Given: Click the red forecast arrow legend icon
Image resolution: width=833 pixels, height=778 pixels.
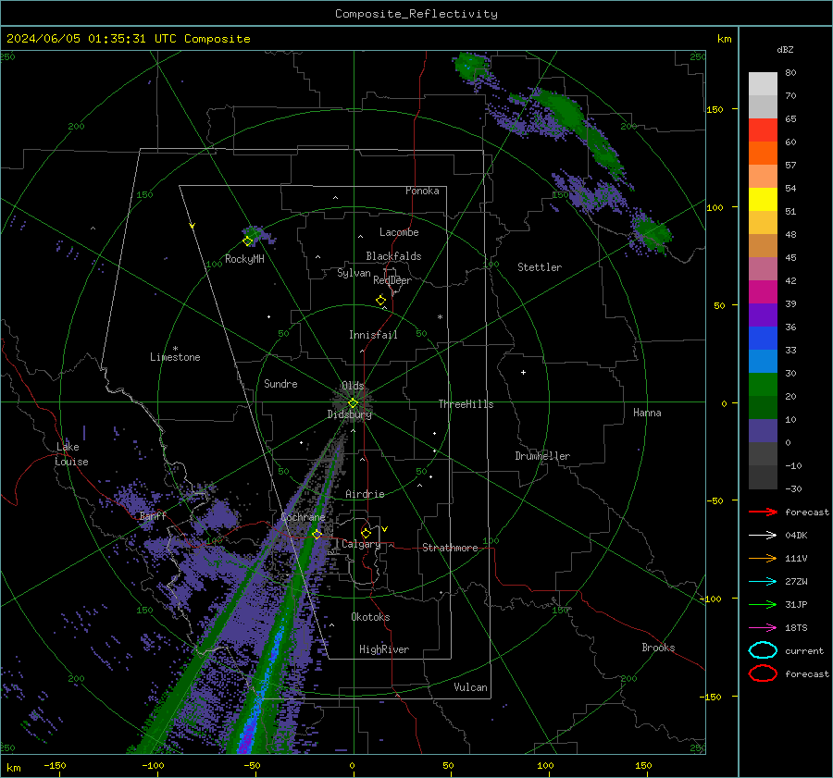Looking at the screenshot, I should pos(763,512).
